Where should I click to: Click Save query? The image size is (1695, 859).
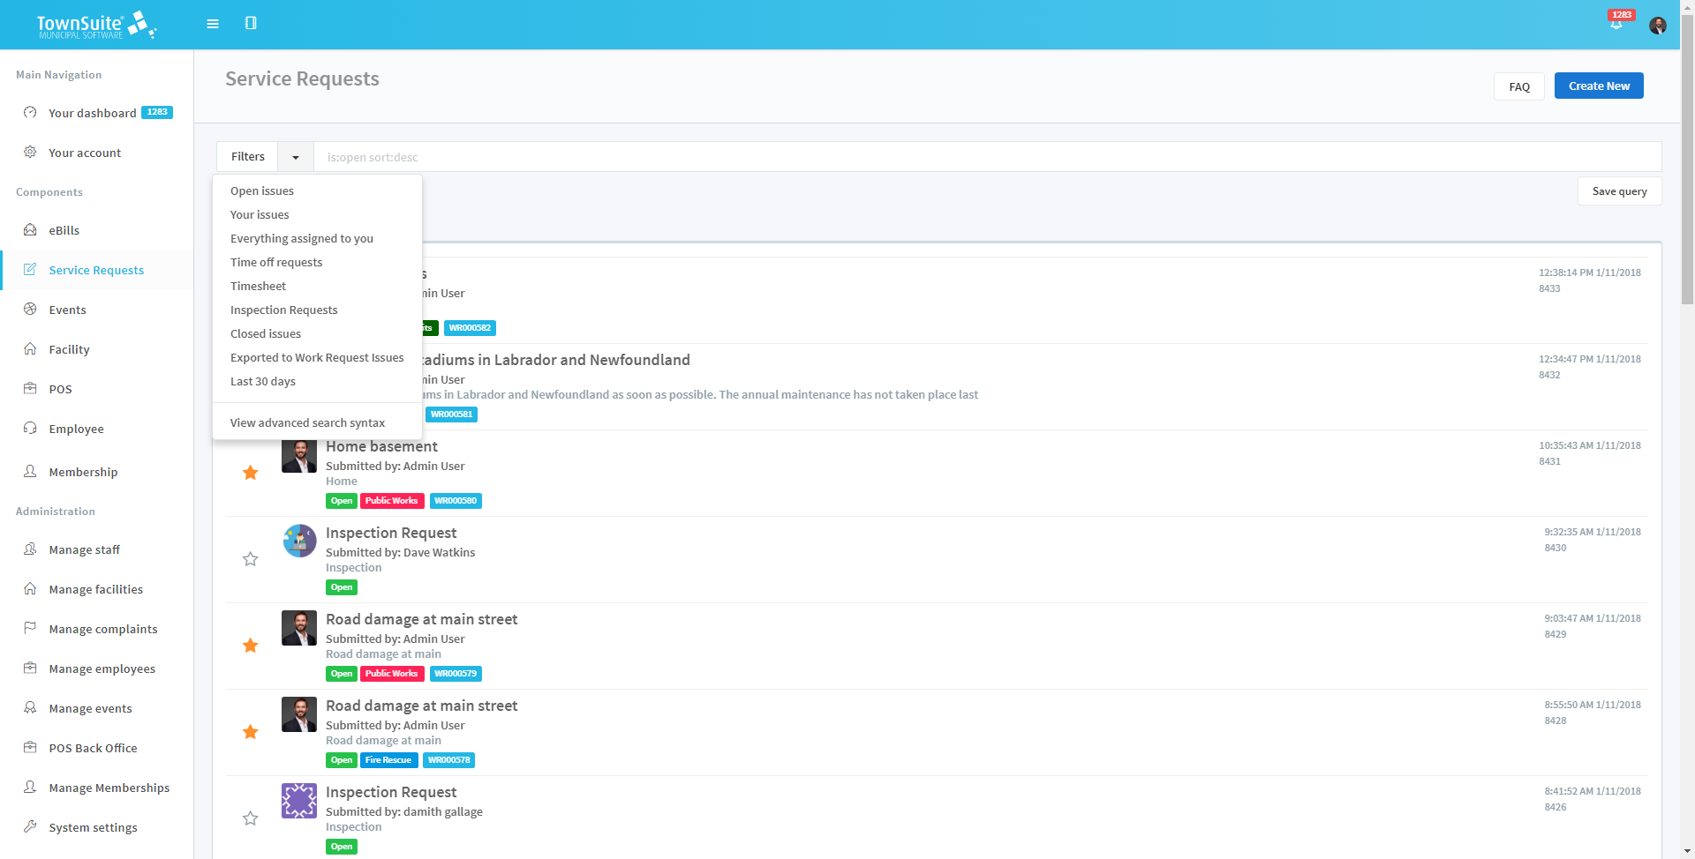click(x=1619, y=190)
